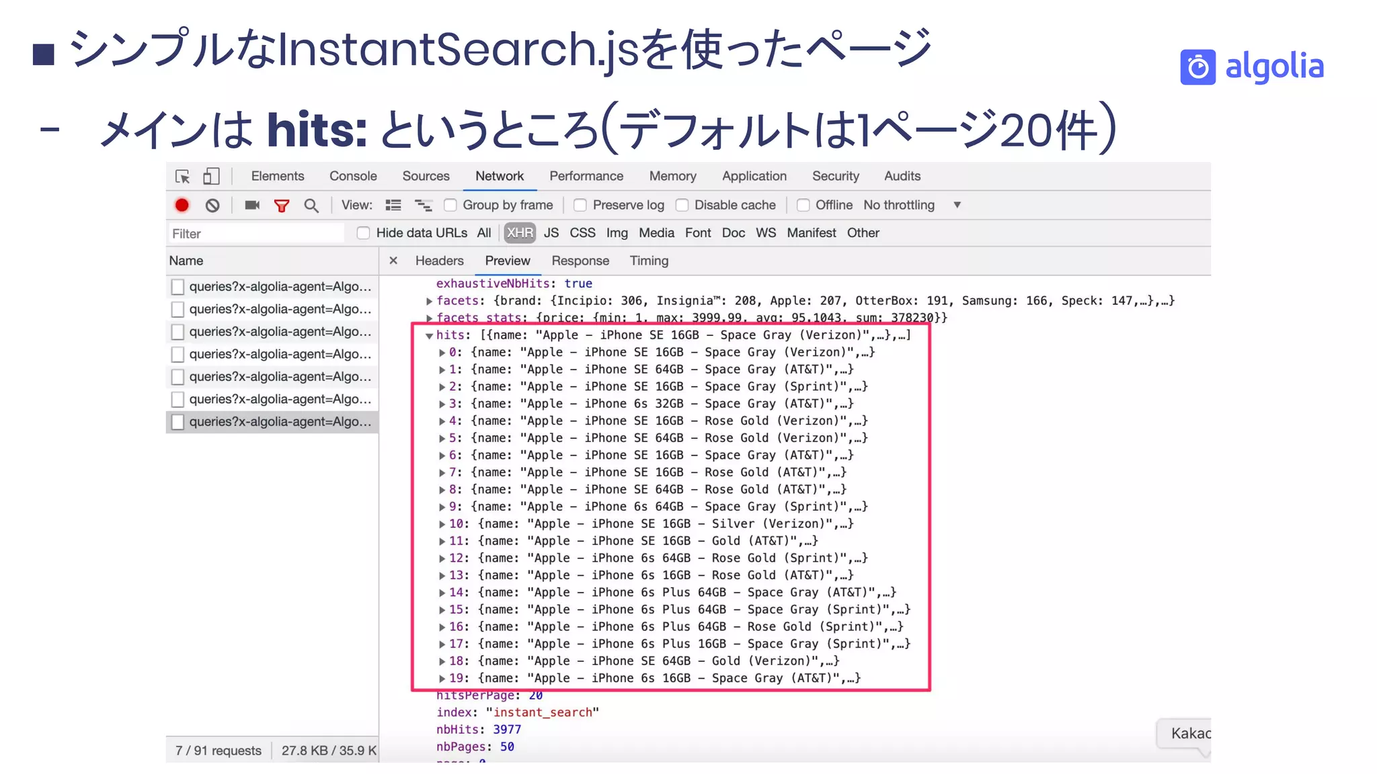
Task: Toggle the waterfall overview view icon
Action: point(423,205)
